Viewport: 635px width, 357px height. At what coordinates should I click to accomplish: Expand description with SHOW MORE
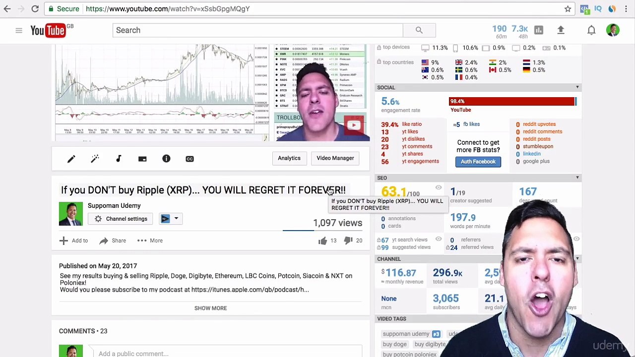point(210,308)
